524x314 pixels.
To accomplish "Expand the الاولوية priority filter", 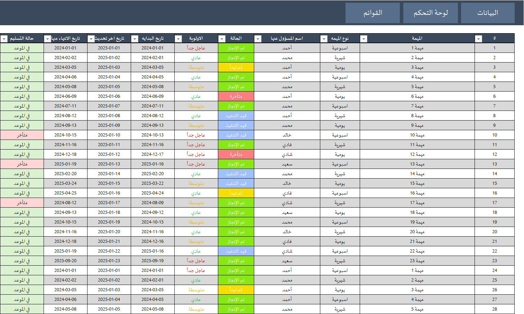I will pyautogui.click(x=178, y=39).
